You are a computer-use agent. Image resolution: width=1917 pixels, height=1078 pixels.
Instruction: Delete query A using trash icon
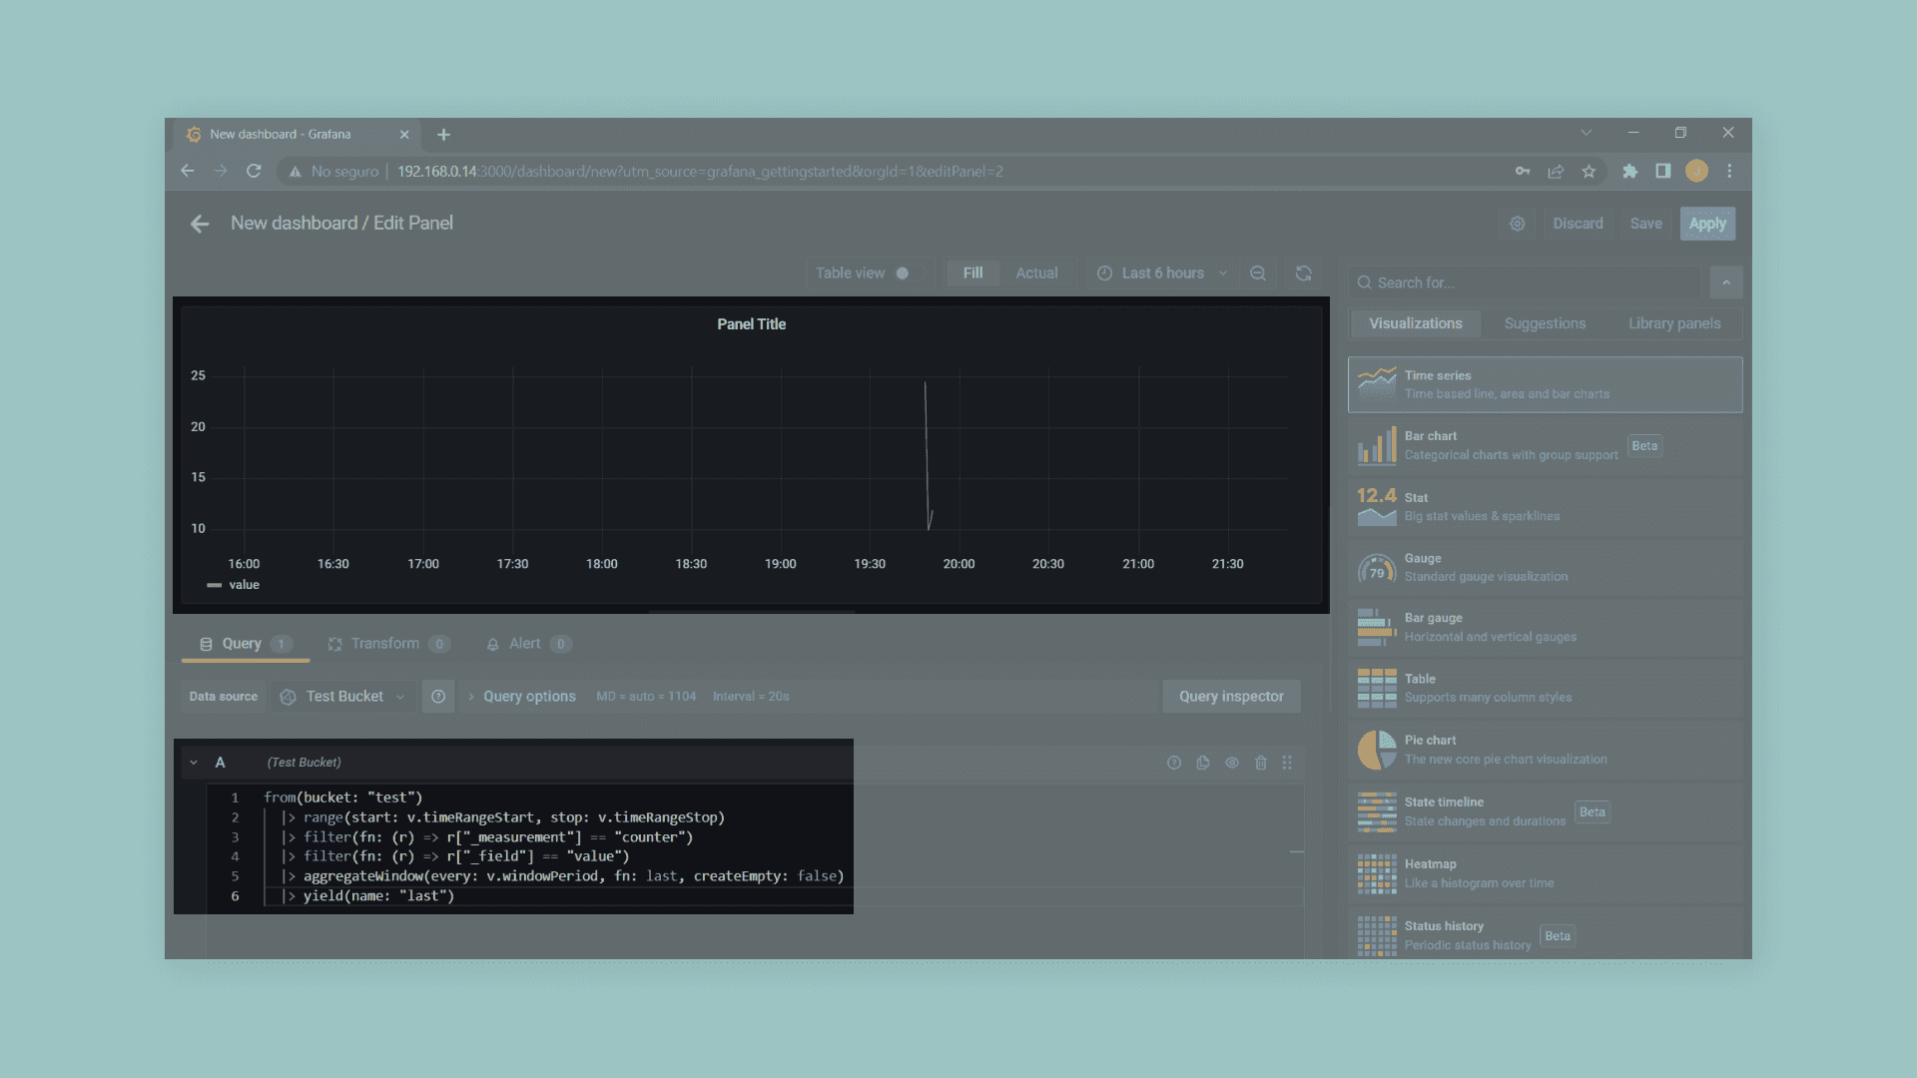(1261, 763)
